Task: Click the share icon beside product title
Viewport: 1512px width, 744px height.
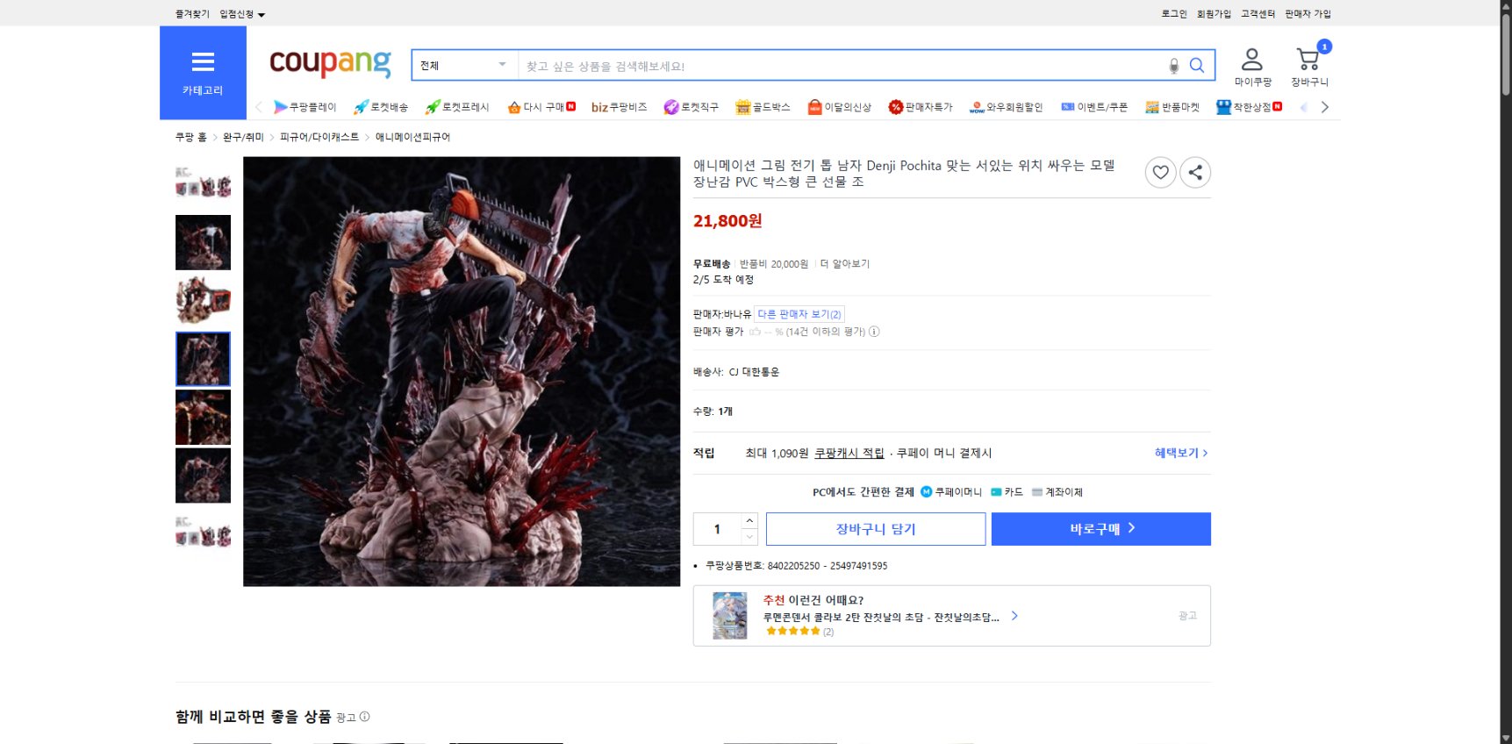Action: click(x=1195, y=172)
